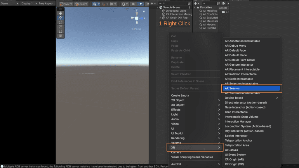Screen dimensions: 299x168
Task: Switch the Scene view to 2D mode
Action: click(133, 4)
